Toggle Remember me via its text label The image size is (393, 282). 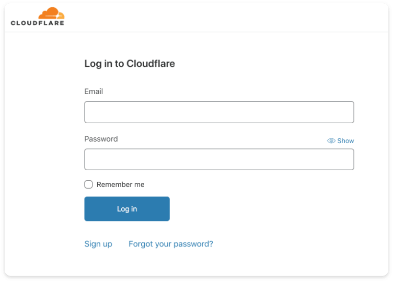(x=121, y=184)
